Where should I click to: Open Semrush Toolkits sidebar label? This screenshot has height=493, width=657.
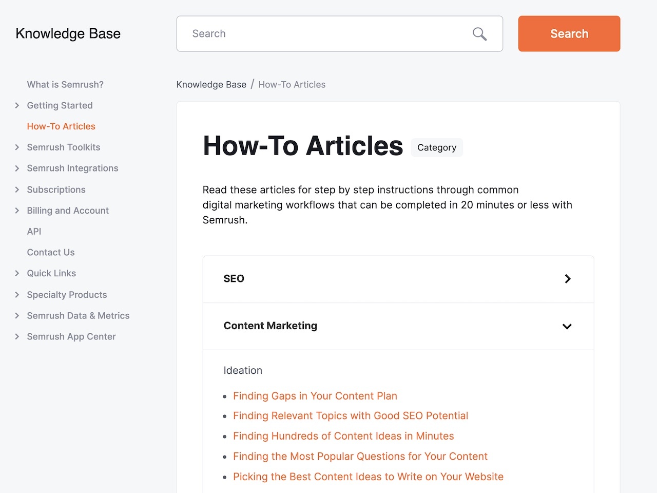[x=64, y=147]
